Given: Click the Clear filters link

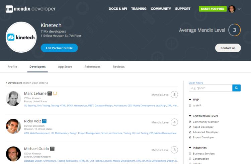Looking at the screenshot, I should click(196, 83).
